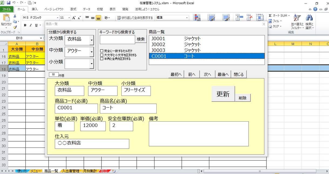Screen dimensions: 329x174
Task: Click the 検索 button
Action: [x=141, y=39]
